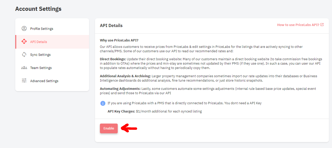The width and height of the screenshot is (332, 148).
Task: Open the How to use PriceLabs API? link
Action: (x=298, y=25)
